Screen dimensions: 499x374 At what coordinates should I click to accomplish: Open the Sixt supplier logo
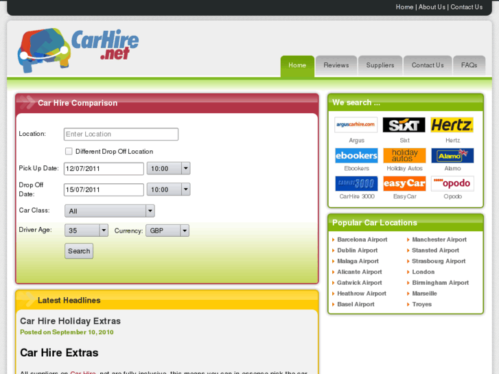click(x=404, y=125)
